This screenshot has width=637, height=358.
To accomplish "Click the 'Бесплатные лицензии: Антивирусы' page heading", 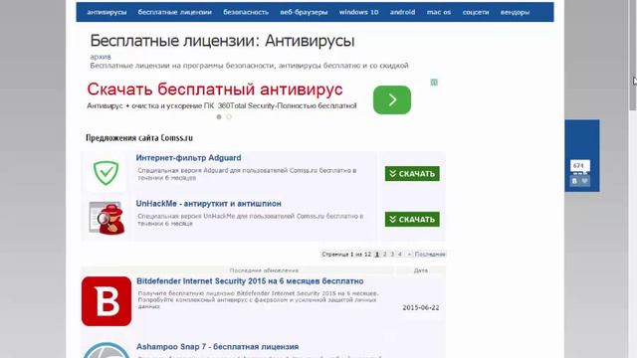I will [222, 41].
